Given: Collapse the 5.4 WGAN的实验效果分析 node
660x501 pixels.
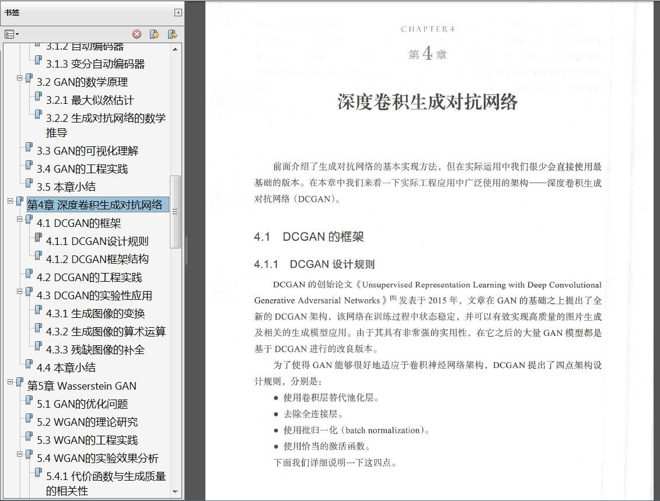Looking at the screenshot, I should (19, 454).
